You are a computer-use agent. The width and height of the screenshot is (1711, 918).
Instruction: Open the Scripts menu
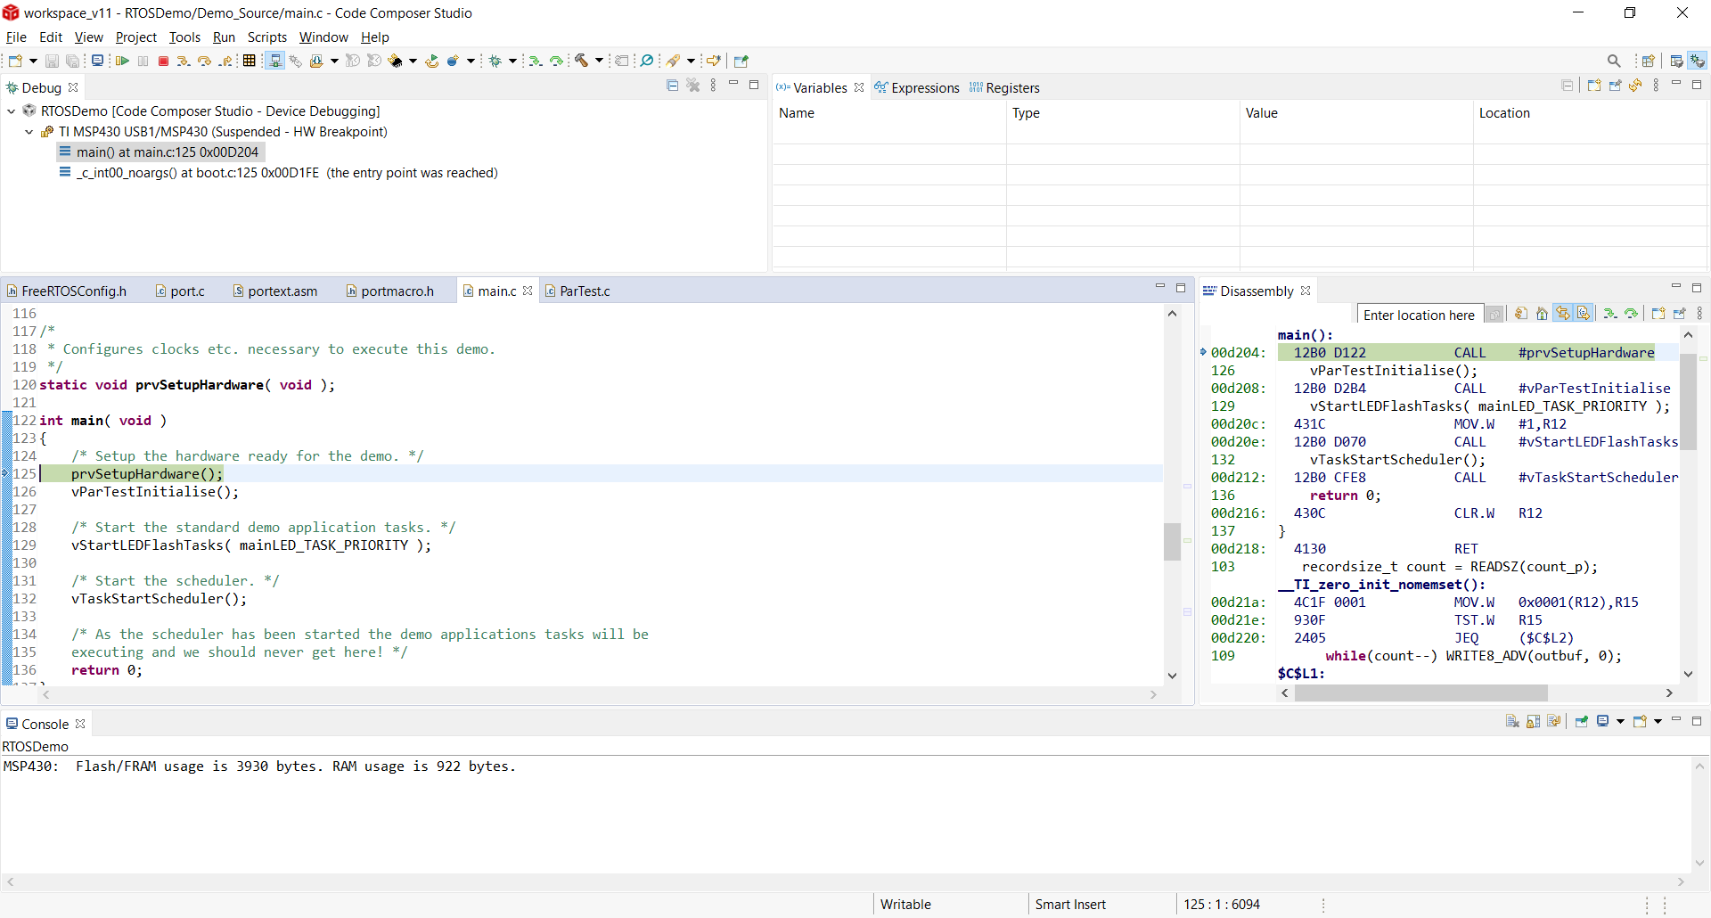[x=266, y=37]
